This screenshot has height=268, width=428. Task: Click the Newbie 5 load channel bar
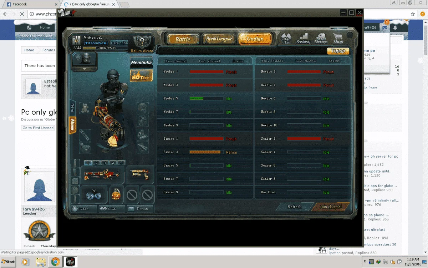(x=207, y=99)
